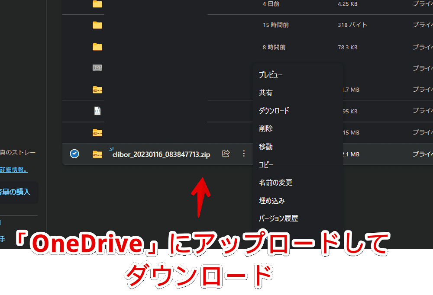The image size is (433, 295).
Task: Click the 4.25 KB size value
Action: [x=347, y=4]
